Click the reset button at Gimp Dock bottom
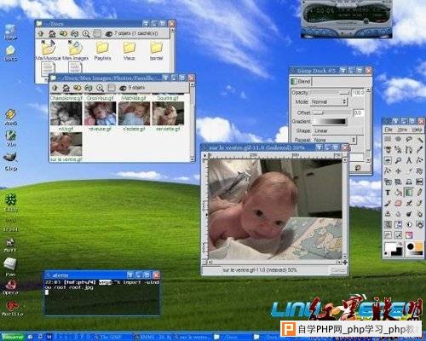The image size is (426, 341). point(358,168)
